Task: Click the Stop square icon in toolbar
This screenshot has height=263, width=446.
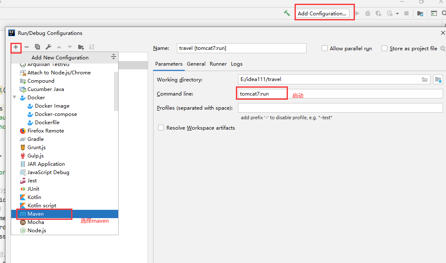Action: [406, 13]
